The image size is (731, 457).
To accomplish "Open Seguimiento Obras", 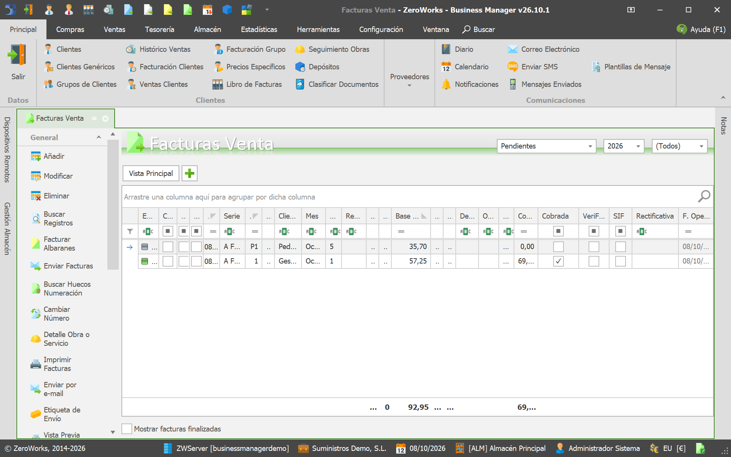I will 332,49.
